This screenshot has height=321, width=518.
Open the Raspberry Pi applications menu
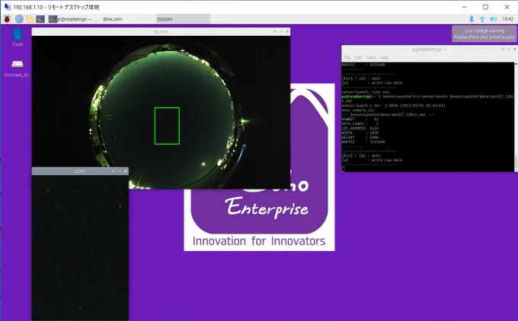pyautogui.click(x=7, y=19)
